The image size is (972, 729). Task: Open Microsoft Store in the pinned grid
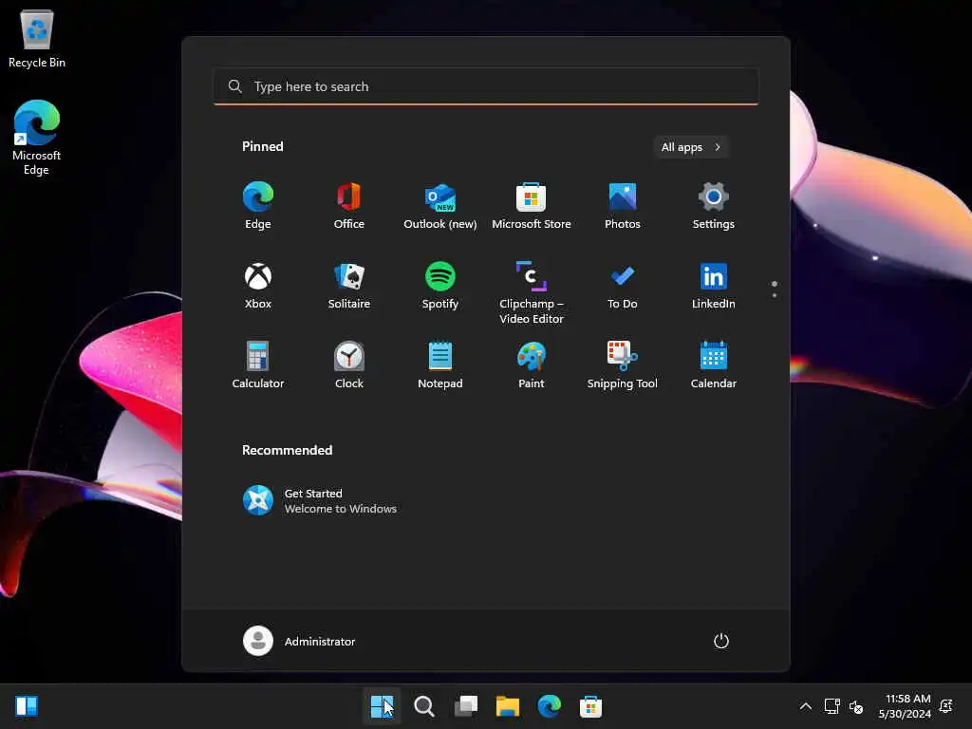pos(532,206)
